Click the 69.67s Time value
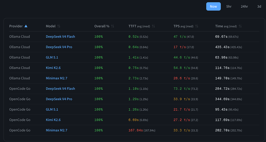This screenshot has height=142, width=266. 221,37
